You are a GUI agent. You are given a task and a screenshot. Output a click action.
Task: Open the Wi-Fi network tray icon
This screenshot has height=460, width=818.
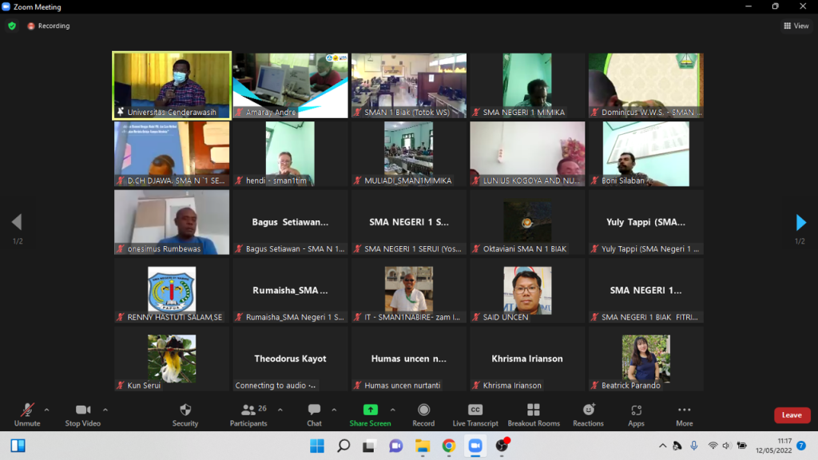click(x=713, y=446)
